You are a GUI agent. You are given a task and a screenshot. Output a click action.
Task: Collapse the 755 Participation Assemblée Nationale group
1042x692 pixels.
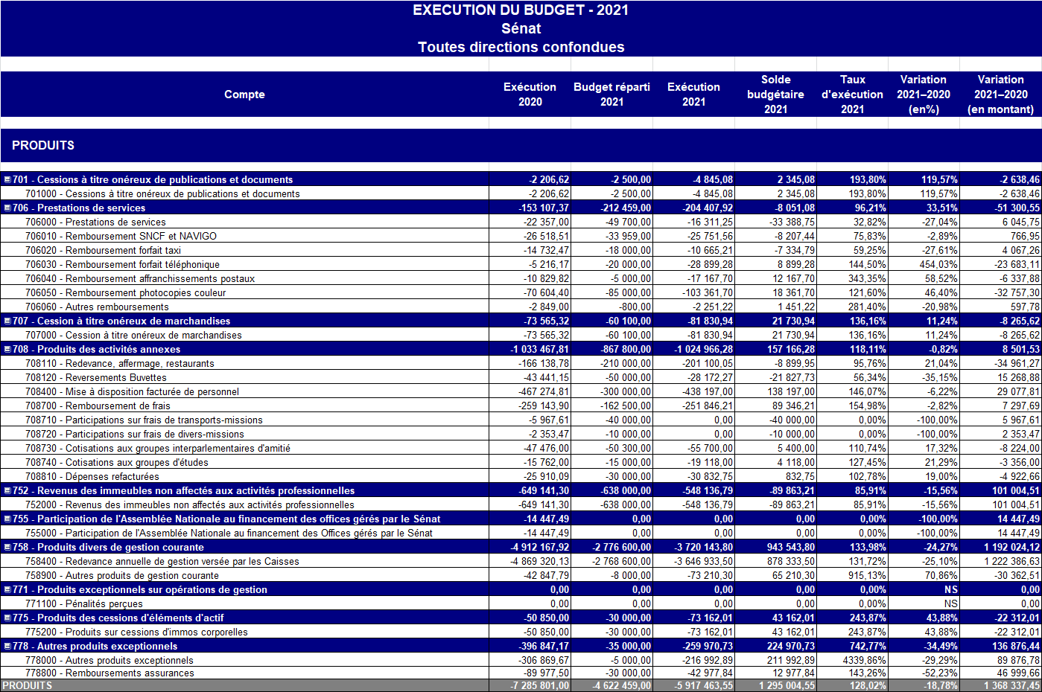[7, 519]
